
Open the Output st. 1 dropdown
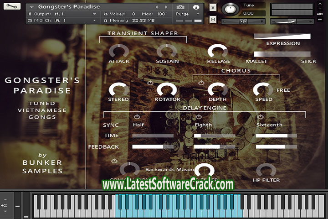coord(95,14)
